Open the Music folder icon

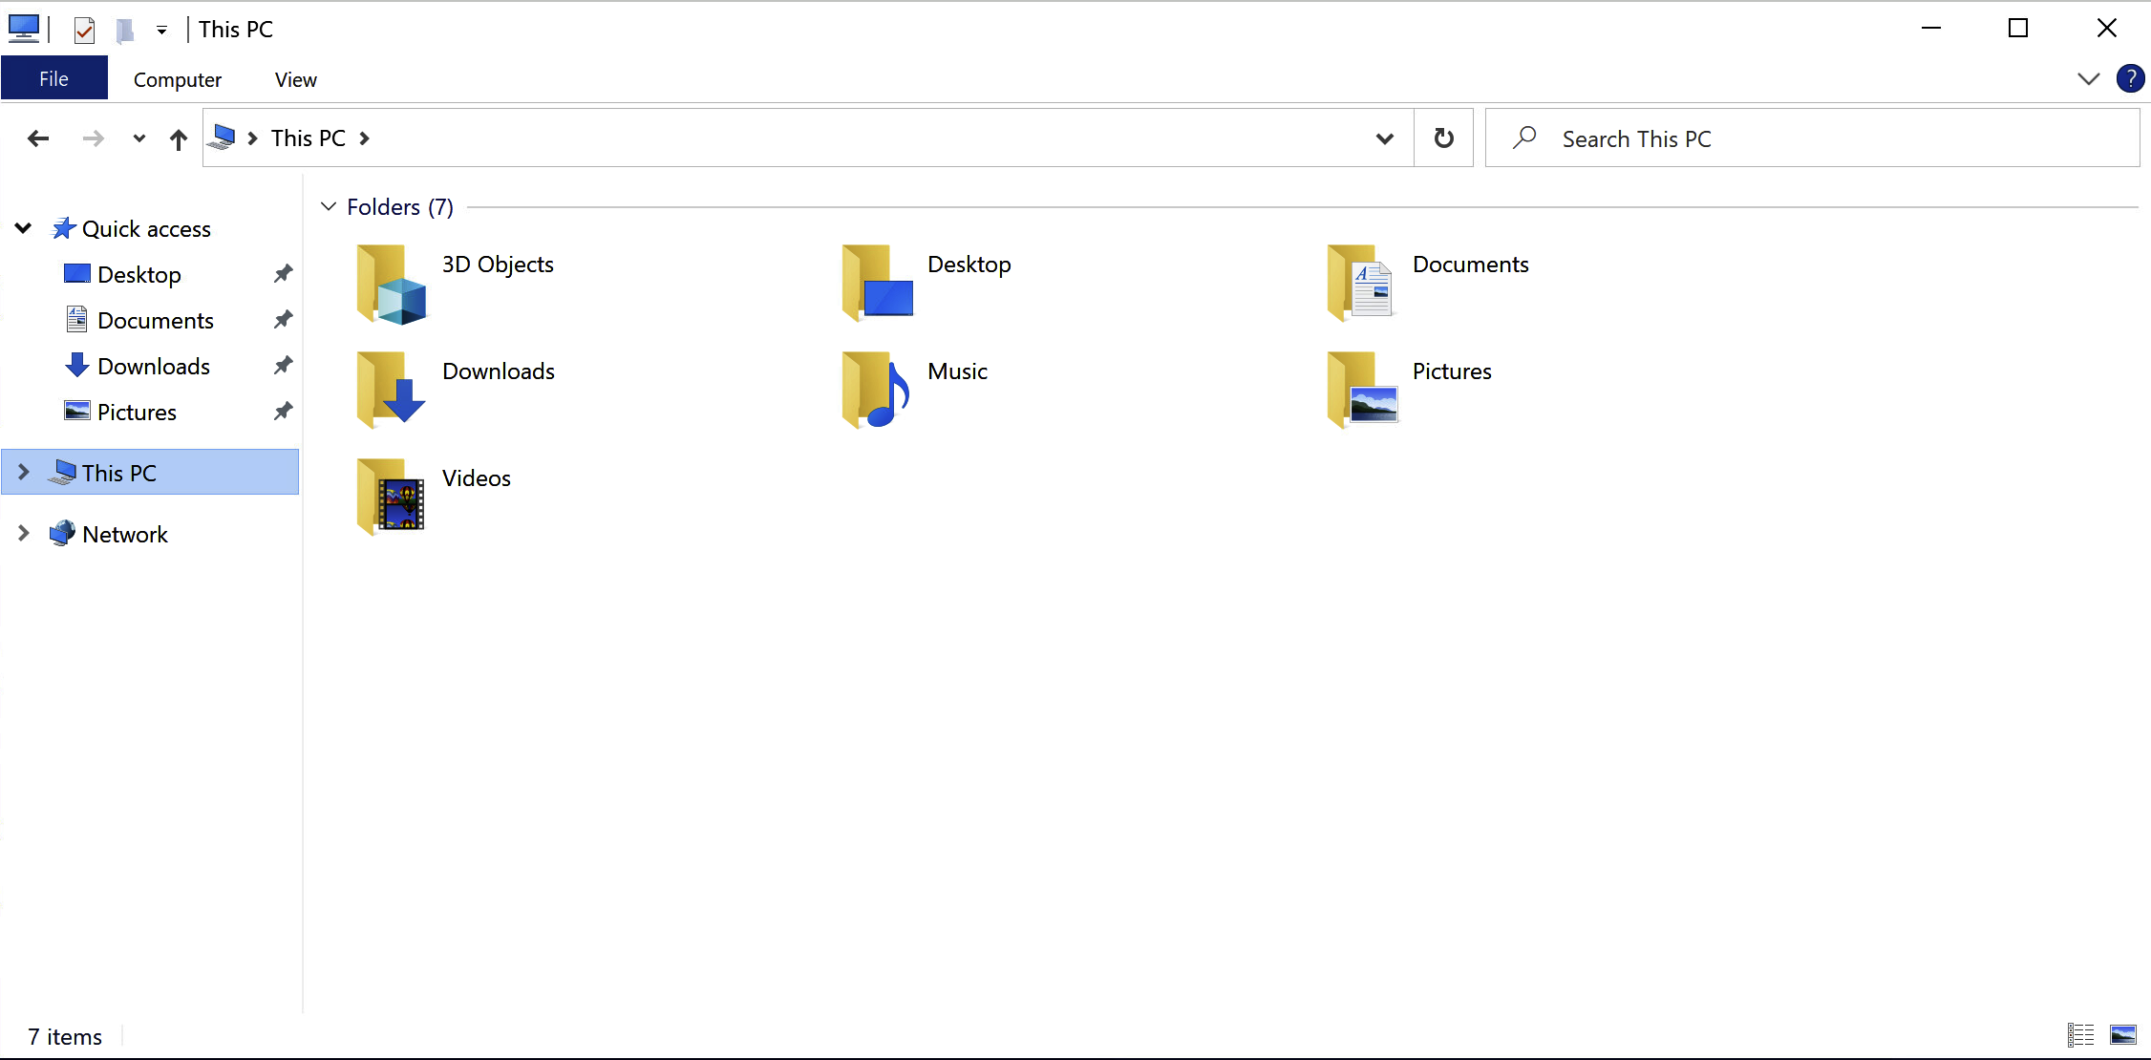876,390
